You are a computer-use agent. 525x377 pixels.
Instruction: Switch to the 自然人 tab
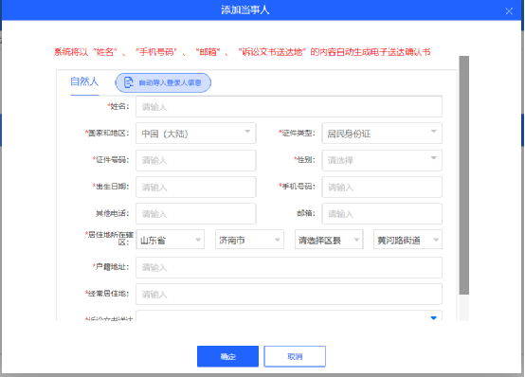(x=84, y=81)
